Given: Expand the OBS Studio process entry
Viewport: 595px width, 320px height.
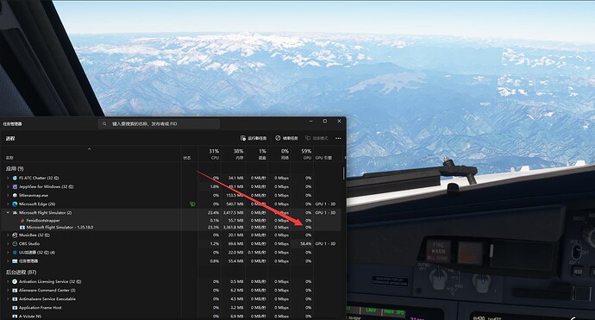Looking at the screenshot, I should tap(8, 244).
